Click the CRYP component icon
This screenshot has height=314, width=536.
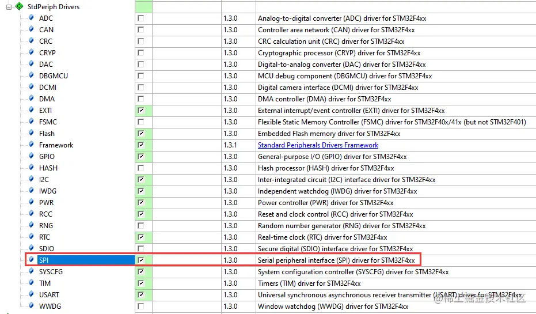tap(31, 52)
